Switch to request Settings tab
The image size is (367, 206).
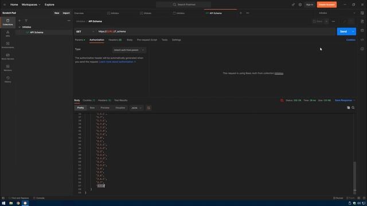(177, 40)
